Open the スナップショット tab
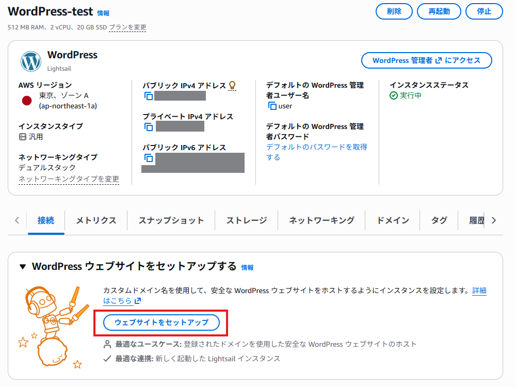516x387 pixels. [171, 220]
